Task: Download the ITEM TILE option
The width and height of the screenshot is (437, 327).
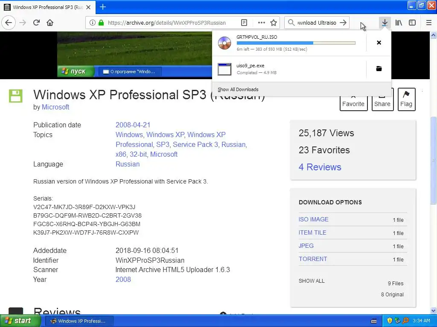Action: click(x=312, y=233)
